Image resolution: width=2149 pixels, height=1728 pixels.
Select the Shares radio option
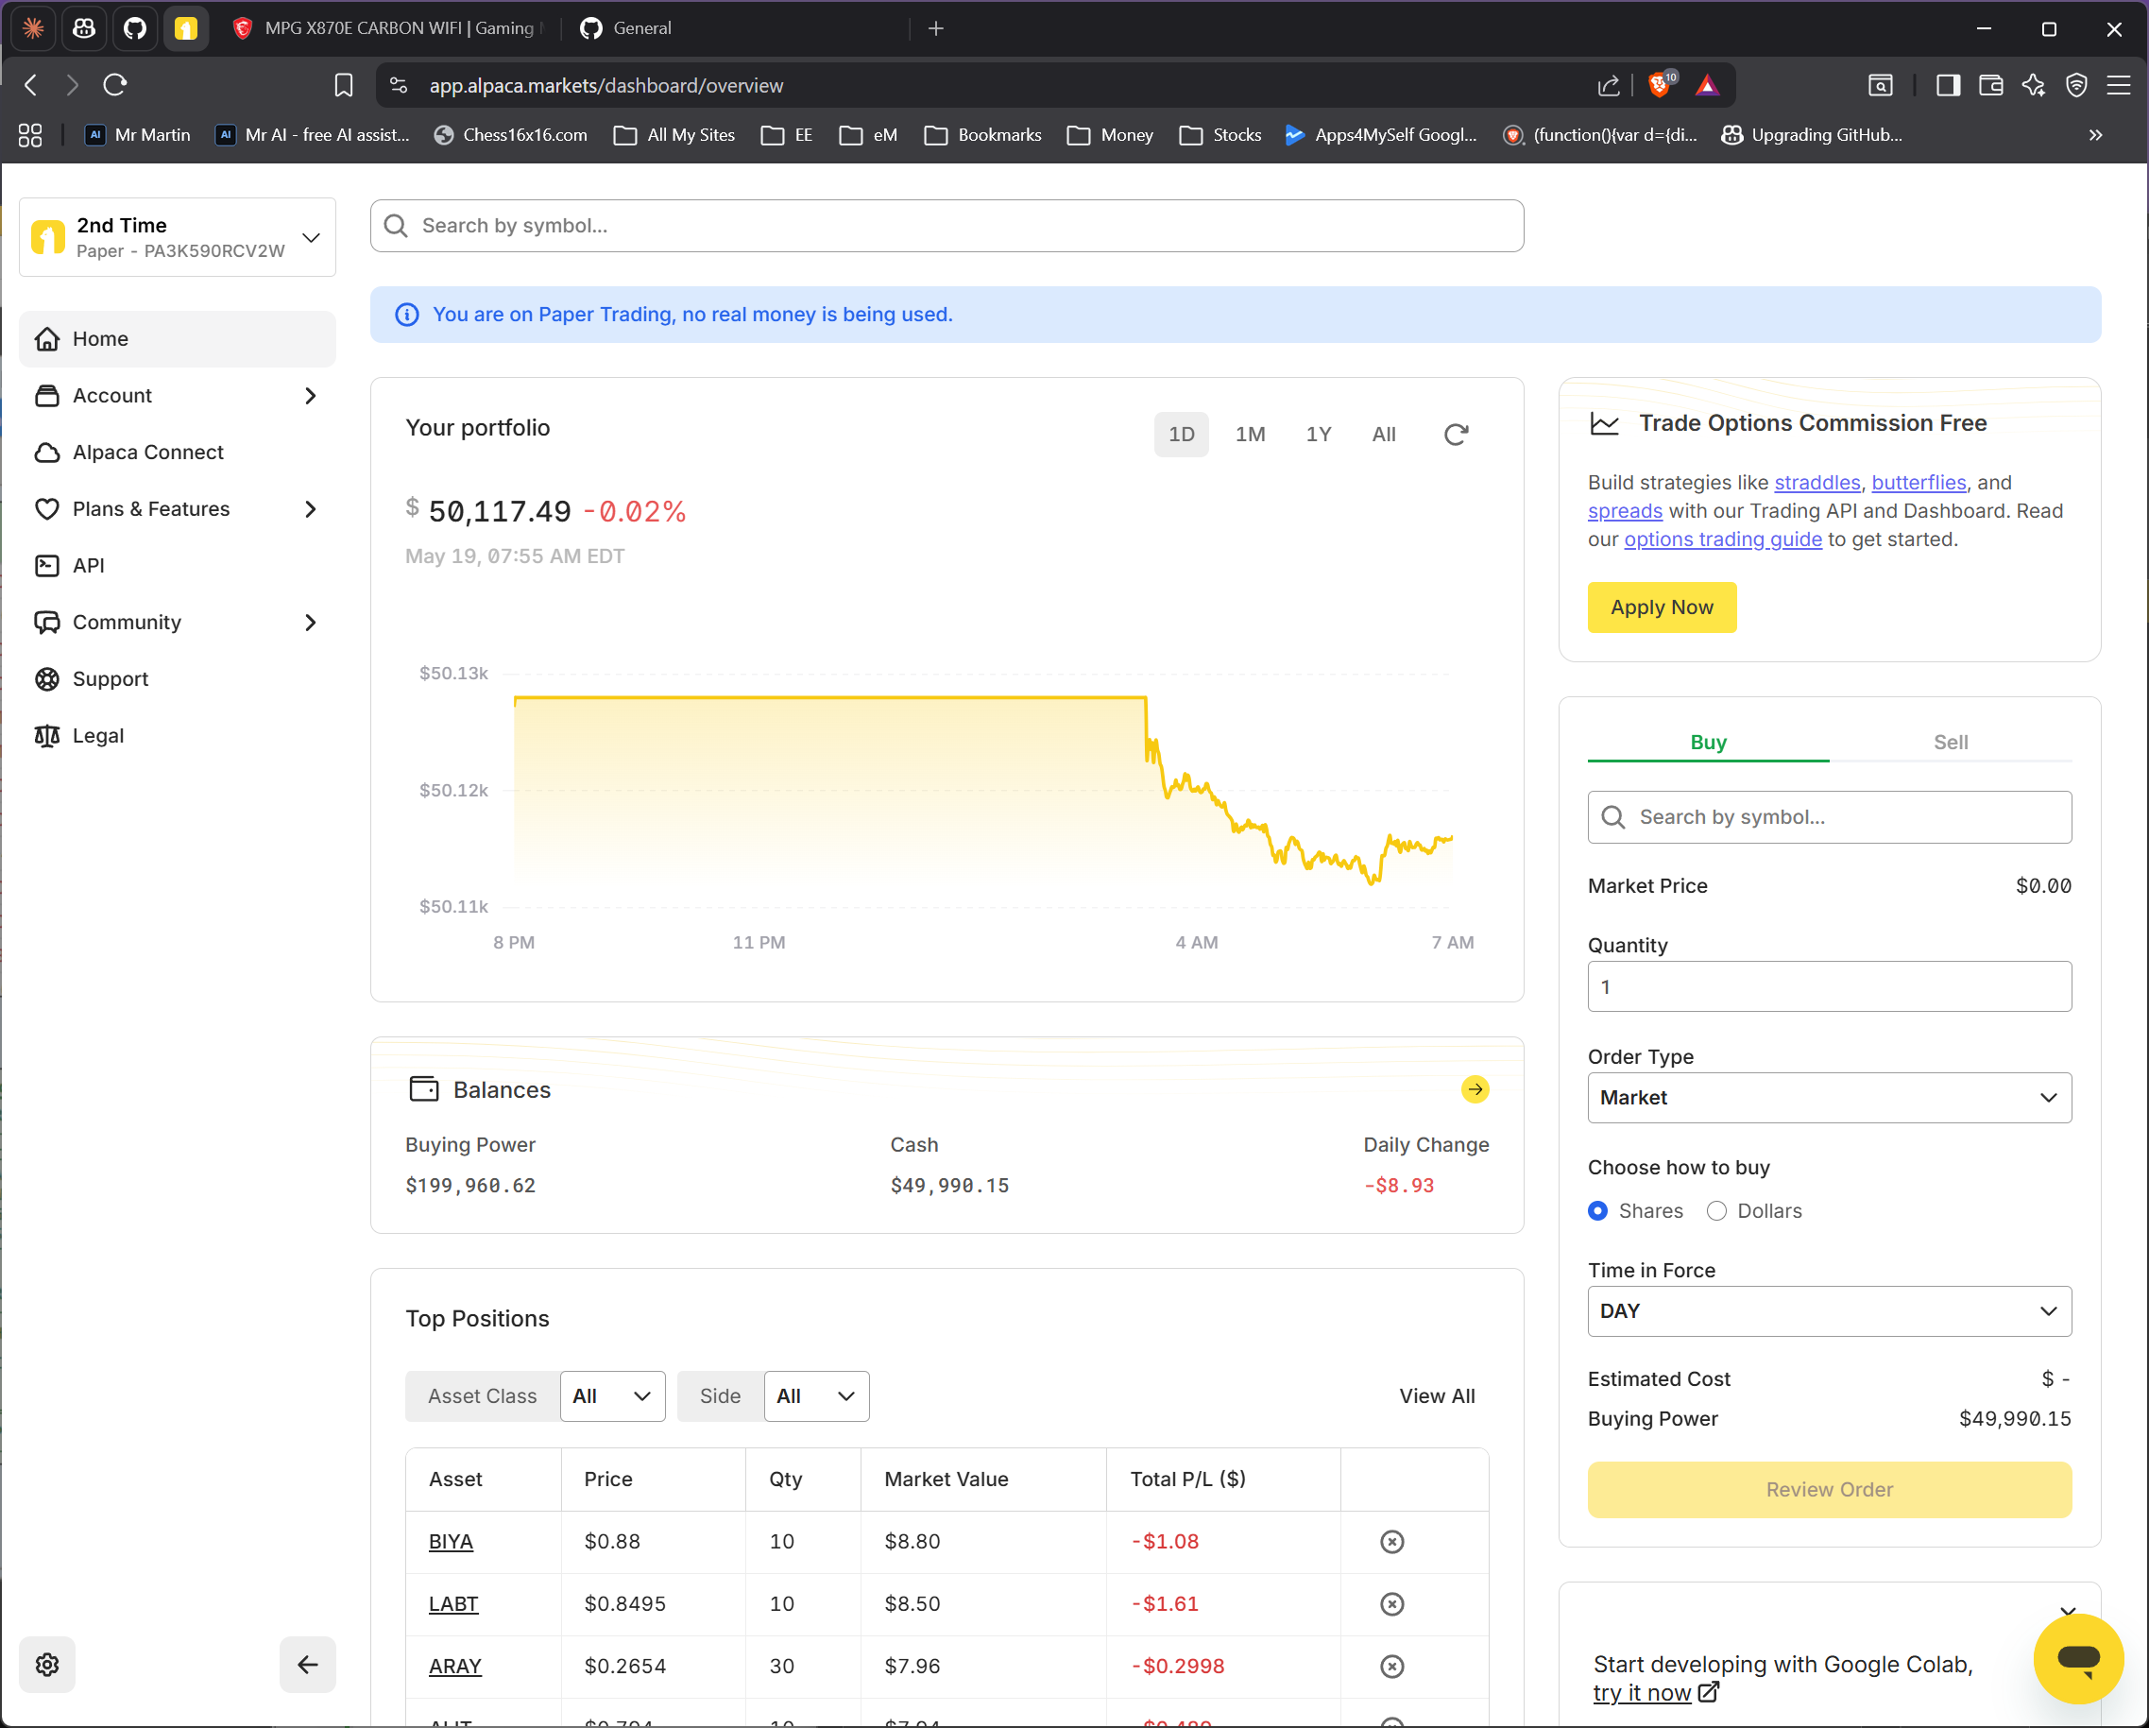(1596, 1210)
